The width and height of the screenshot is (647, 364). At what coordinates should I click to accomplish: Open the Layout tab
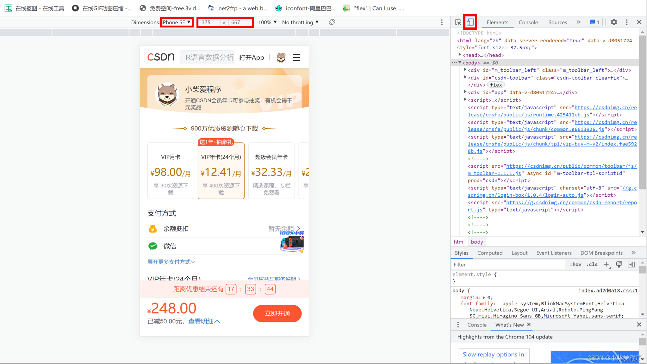tap(519, 253)
